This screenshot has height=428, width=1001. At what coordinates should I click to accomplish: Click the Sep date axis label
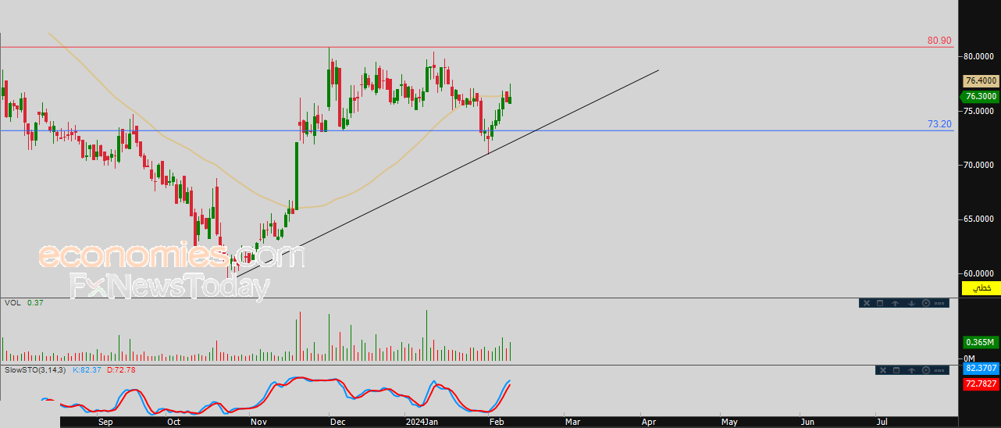click(106, 422)
